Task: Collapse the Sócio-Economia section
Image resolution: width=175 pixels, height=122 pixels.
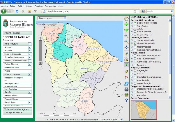Action: 30,74
